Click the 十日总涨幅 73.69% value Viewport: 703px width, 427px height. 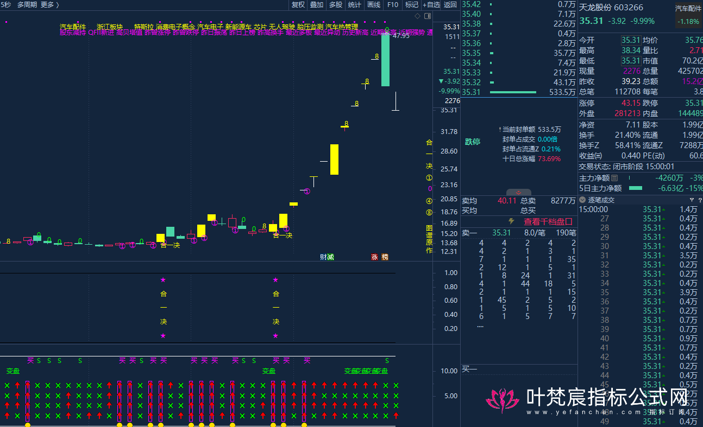549,159
